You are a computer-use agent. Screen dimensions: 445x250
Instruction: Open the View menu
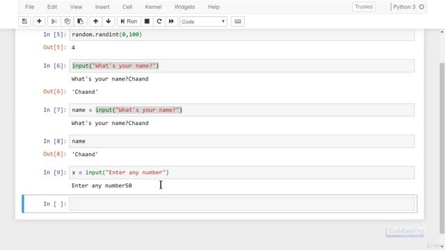pos(76,7)
